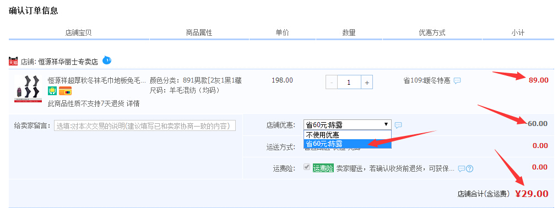Click the 省109:暖冬特惠 promotion text
This screenshot has height=208, width=558.
pos(427,81)
